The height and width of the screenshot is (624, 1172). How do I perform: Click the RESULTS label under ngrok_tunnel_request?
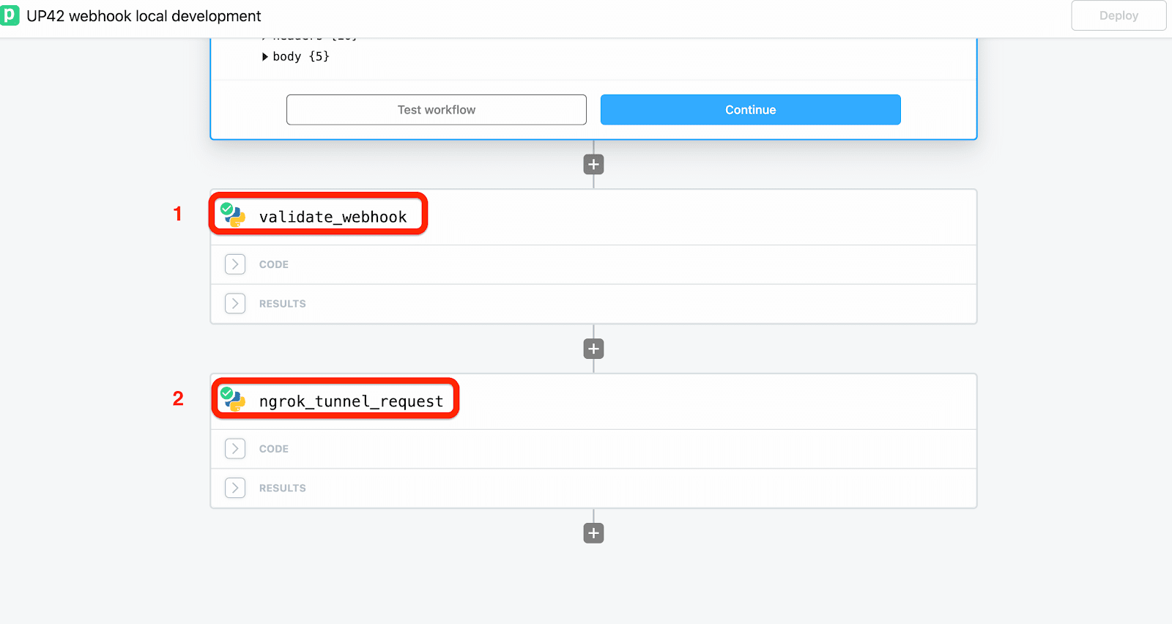click(x=283, y=488)
